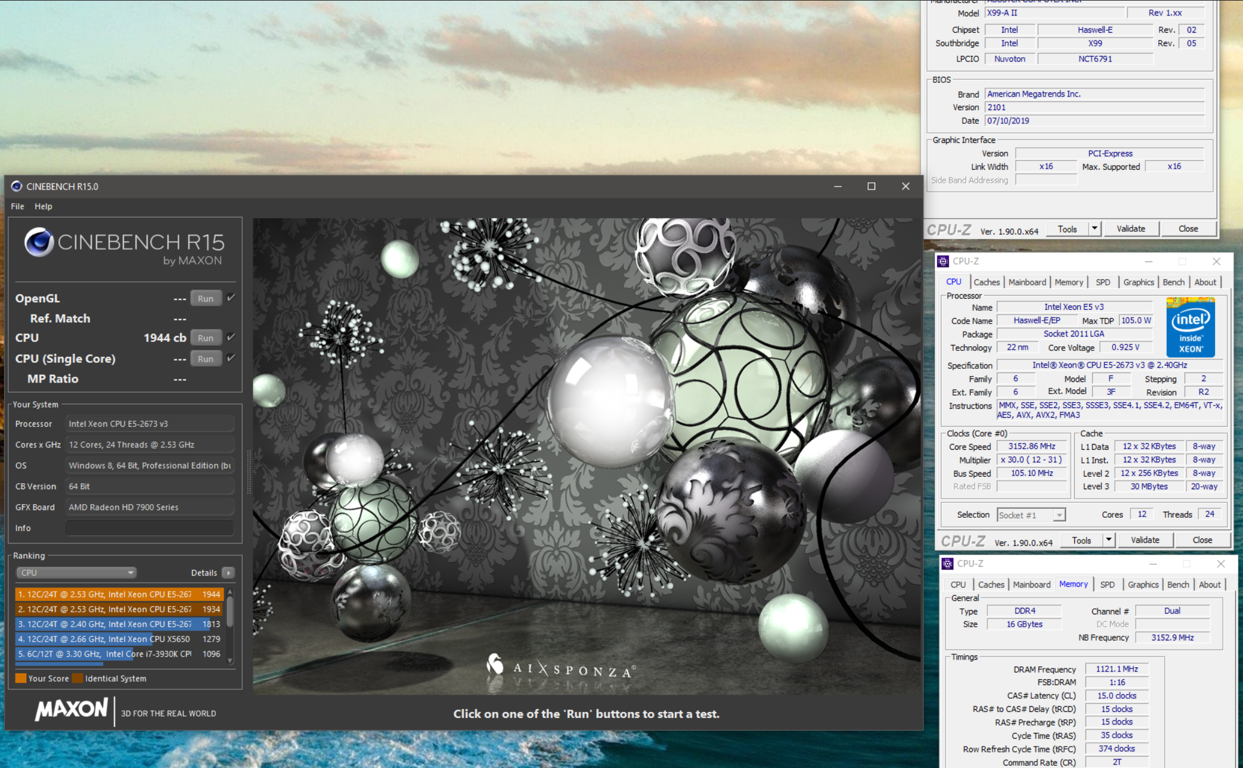
Task: Select CPU tab in bottom CPU-Z window
Action: [x=958, y=585]
